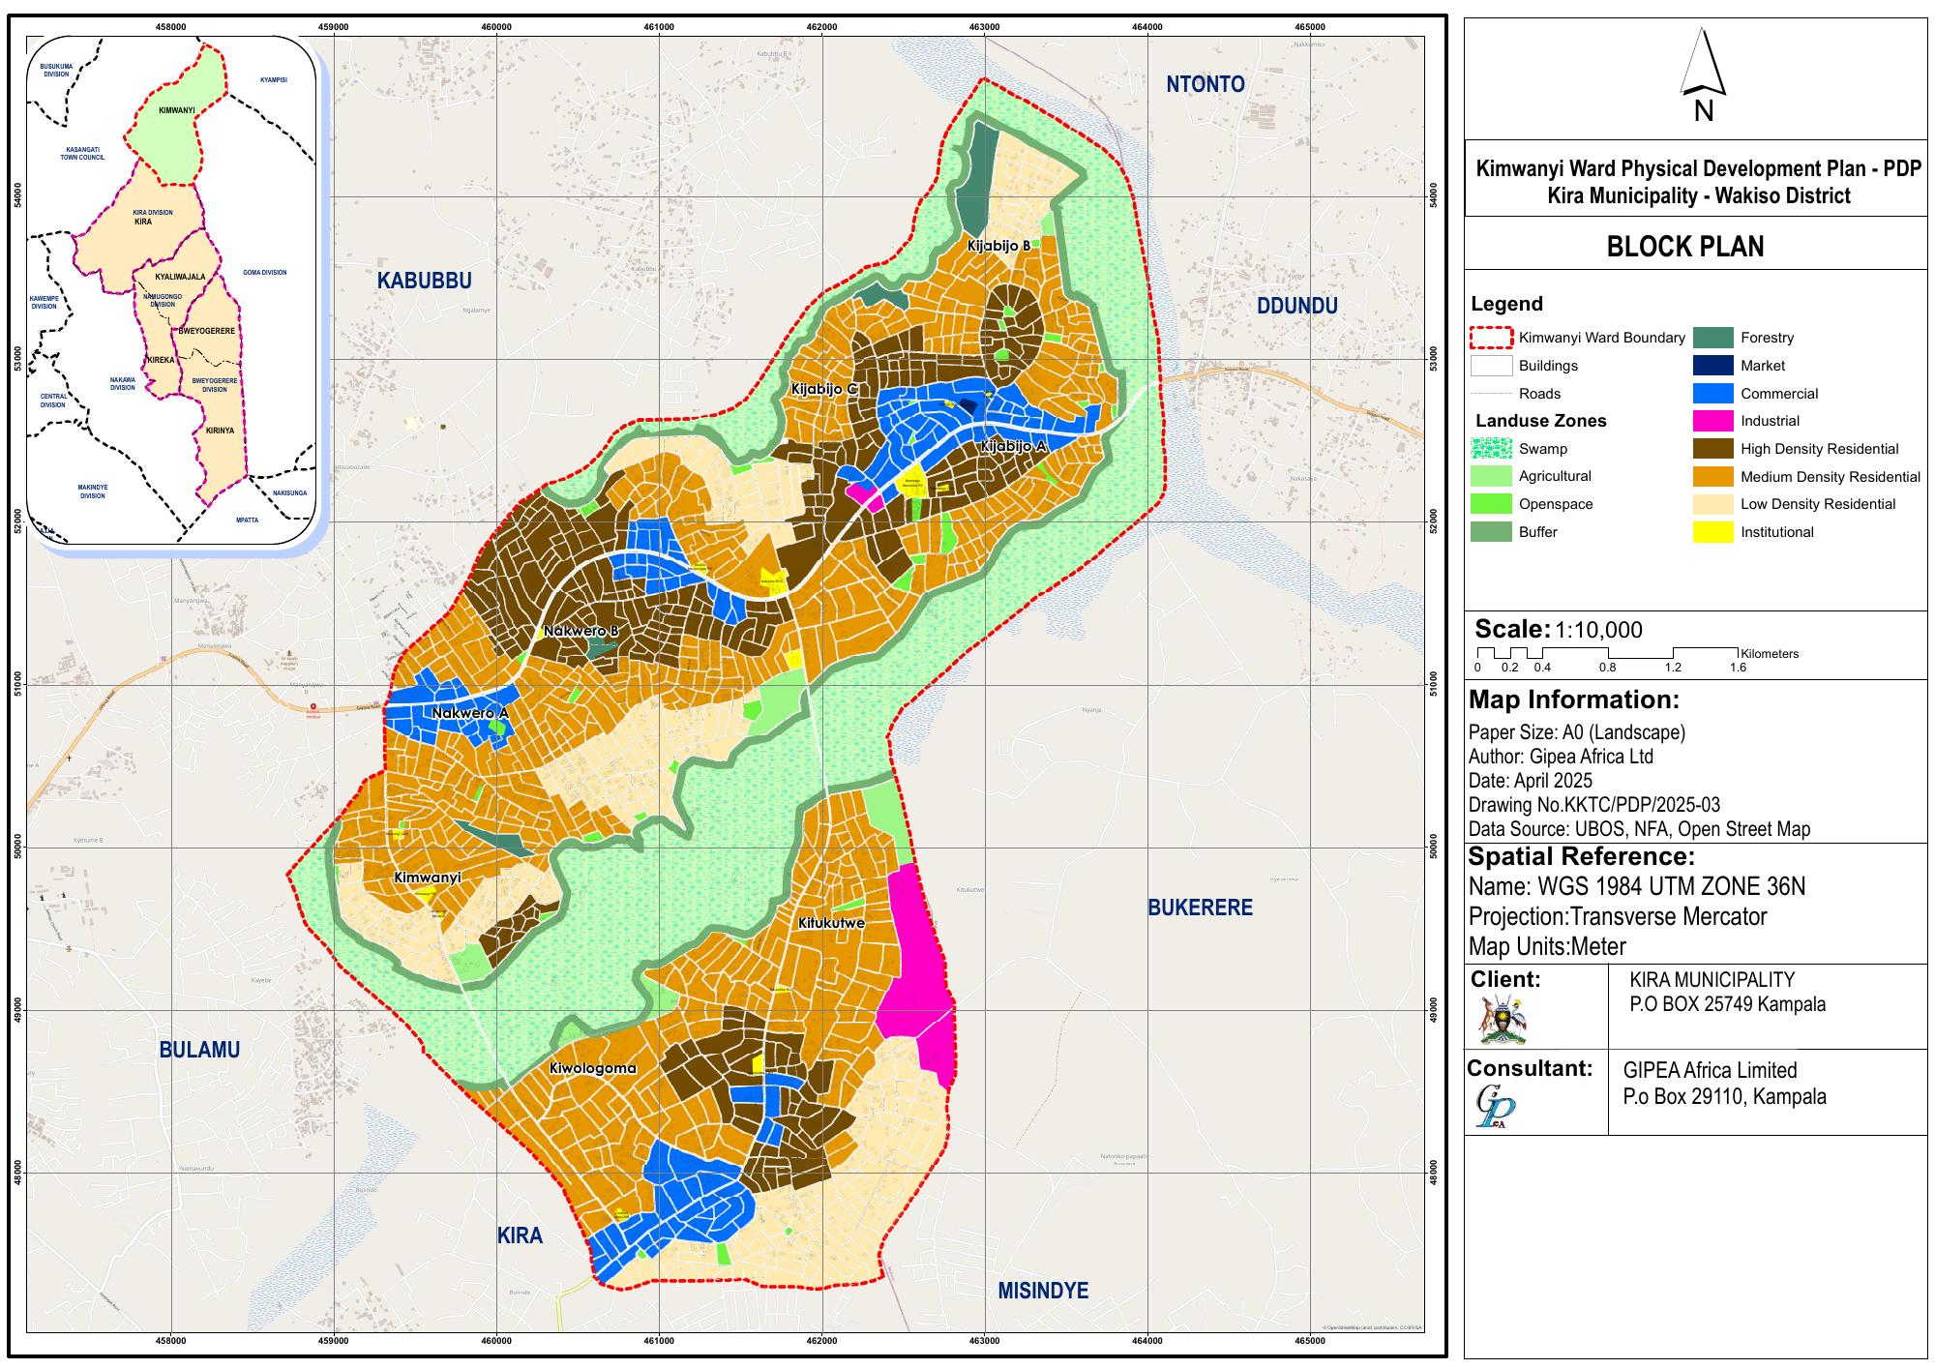The image size is (1935, 1369).
Task: Click the High Density Residential swatch
Action: coord(1712,449)
